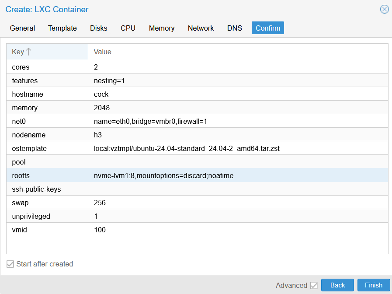Select the cores row
The image size is (392, 294).
(x=197, y=67)
